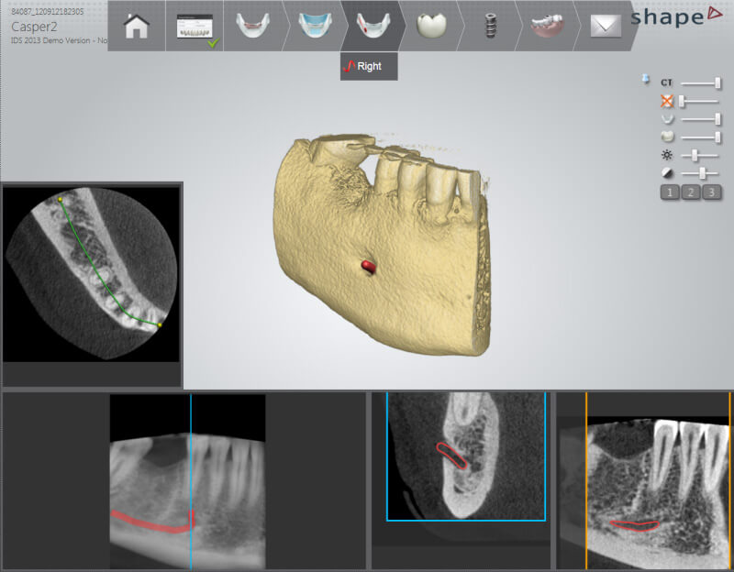Click the red nerve marker on 3D jaw
This screenshot has height=572, width=734.
pyautogui.click(x=369, y=267)
